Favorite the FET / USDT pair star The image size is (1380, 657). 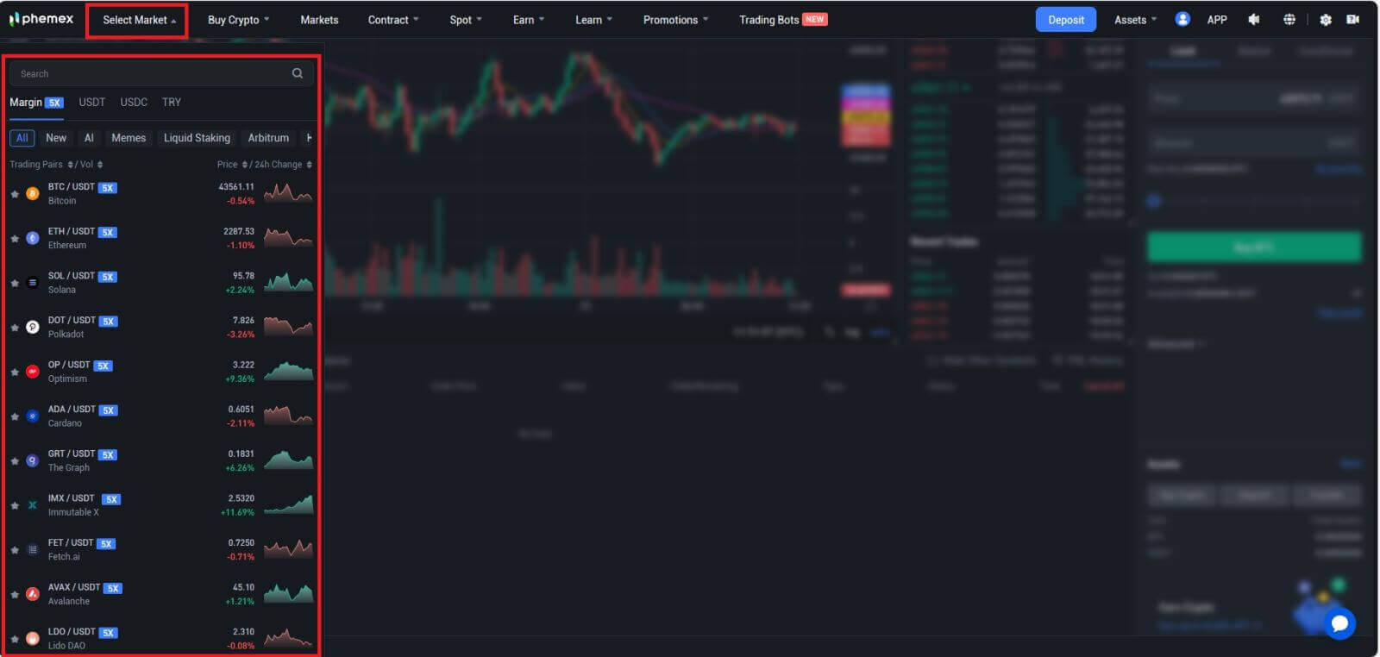point(15,550)
